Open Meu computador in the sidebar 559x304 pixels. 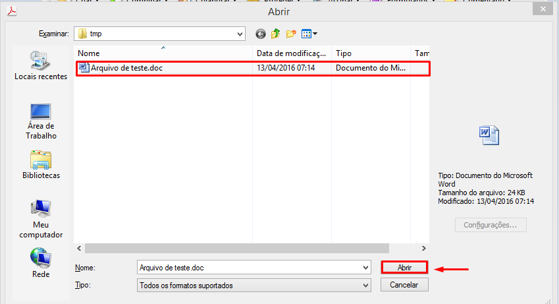41,220
